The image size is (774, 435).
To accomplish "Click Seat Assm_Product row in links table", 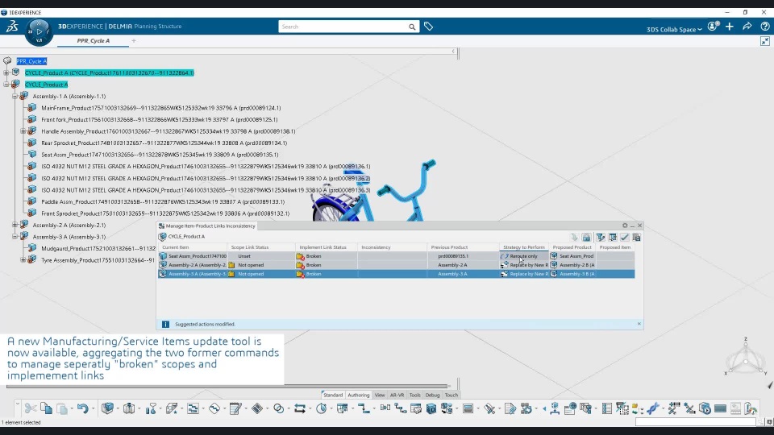I will 396,256.
